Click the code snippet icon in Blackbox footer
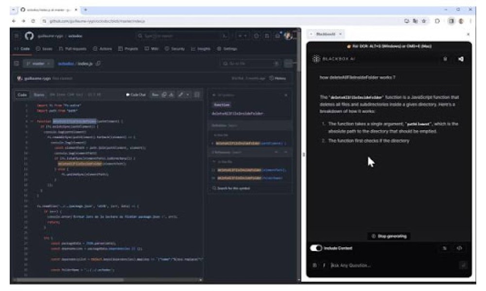This screenshot has width=486, height=291. click(459, 248)
